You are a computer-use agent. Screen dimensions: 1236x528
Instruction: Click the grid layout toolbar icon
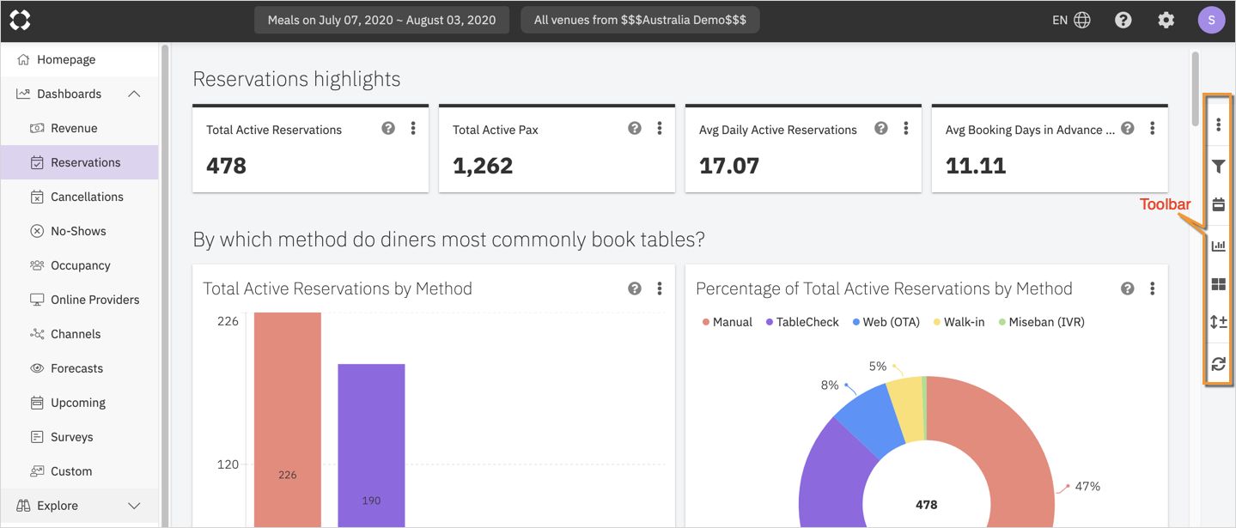pyautogui.click(x=1218, y=284)
